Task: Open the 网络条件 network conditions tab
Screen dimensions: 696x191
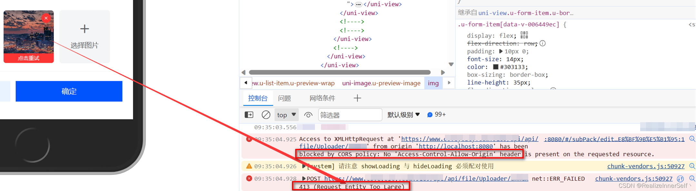Action: point(322,98)
